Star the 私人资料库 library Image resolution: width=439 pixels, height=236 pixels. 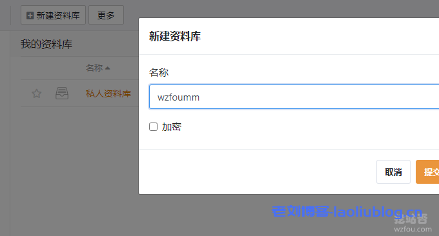(36, 93)
